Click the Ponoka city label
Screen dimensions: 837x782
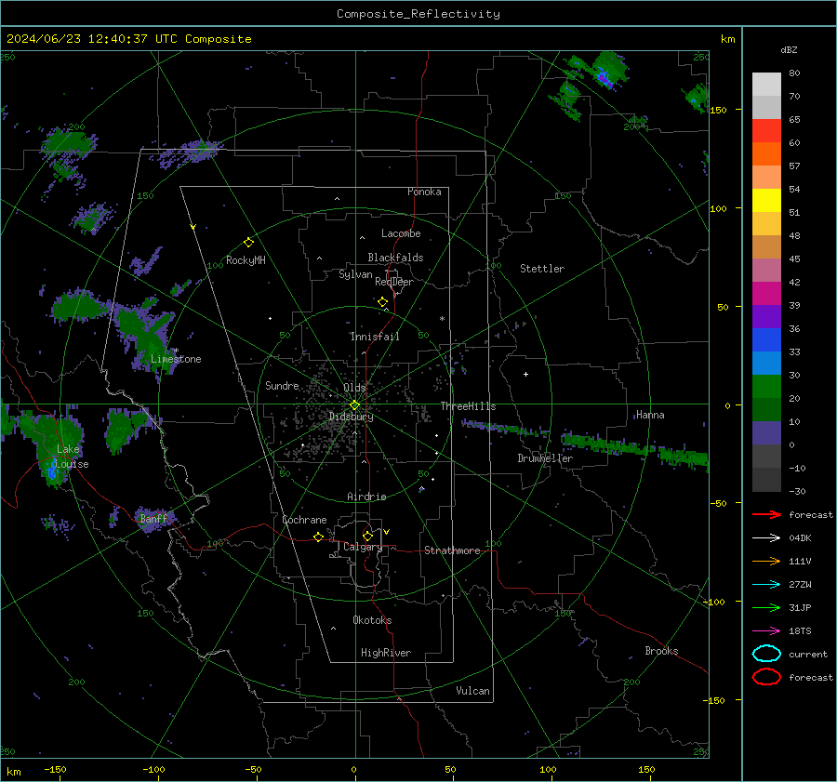coord(424,192)
